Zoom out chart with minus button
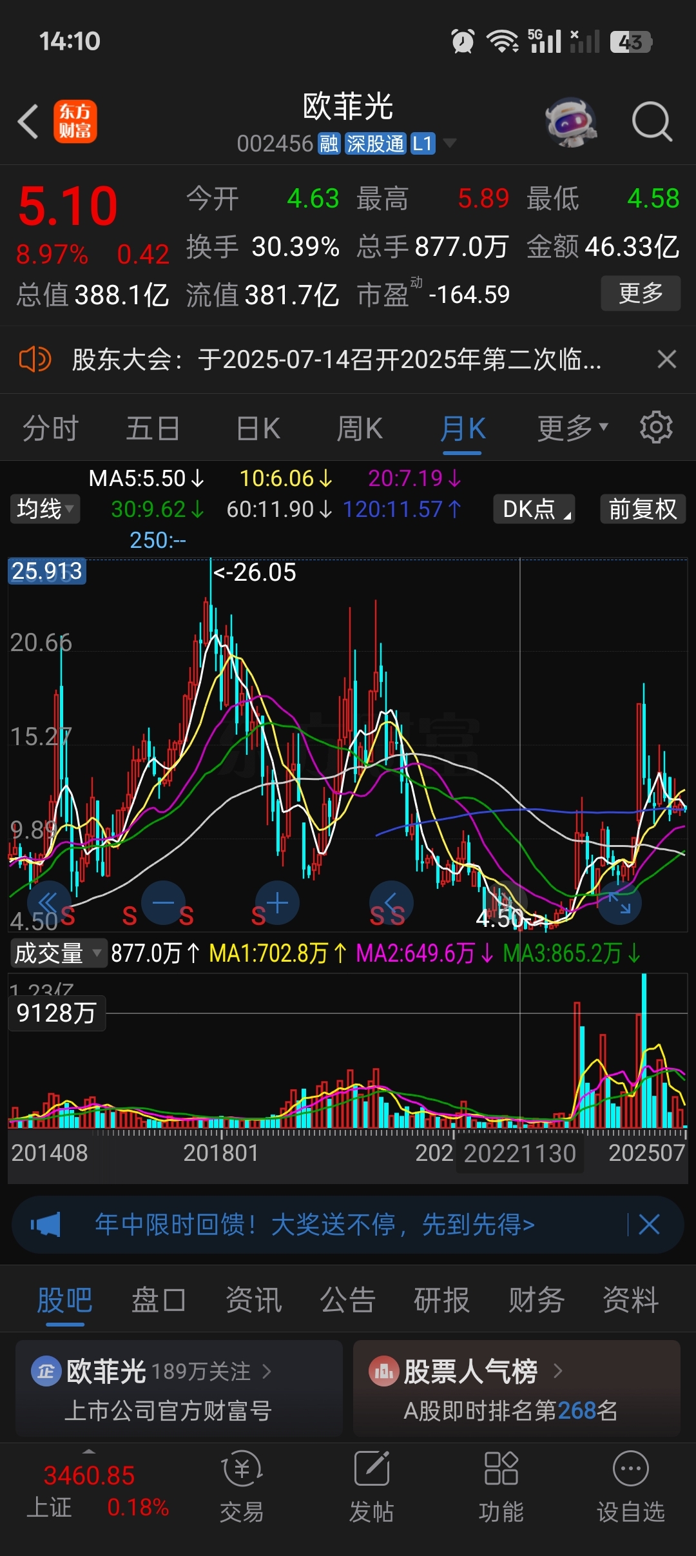 [x=163, y=902]
